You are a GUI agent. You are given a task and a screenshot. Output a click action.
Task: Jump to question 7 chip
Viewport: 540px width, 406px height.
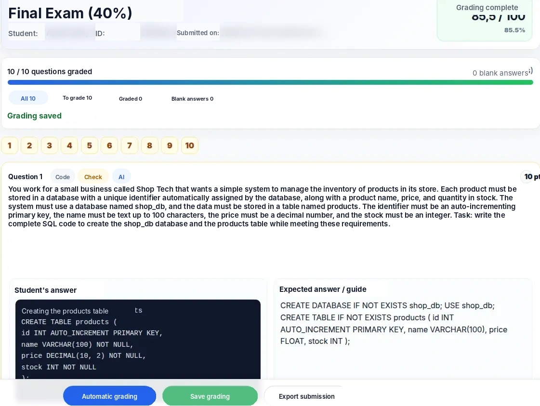[130, 145]
